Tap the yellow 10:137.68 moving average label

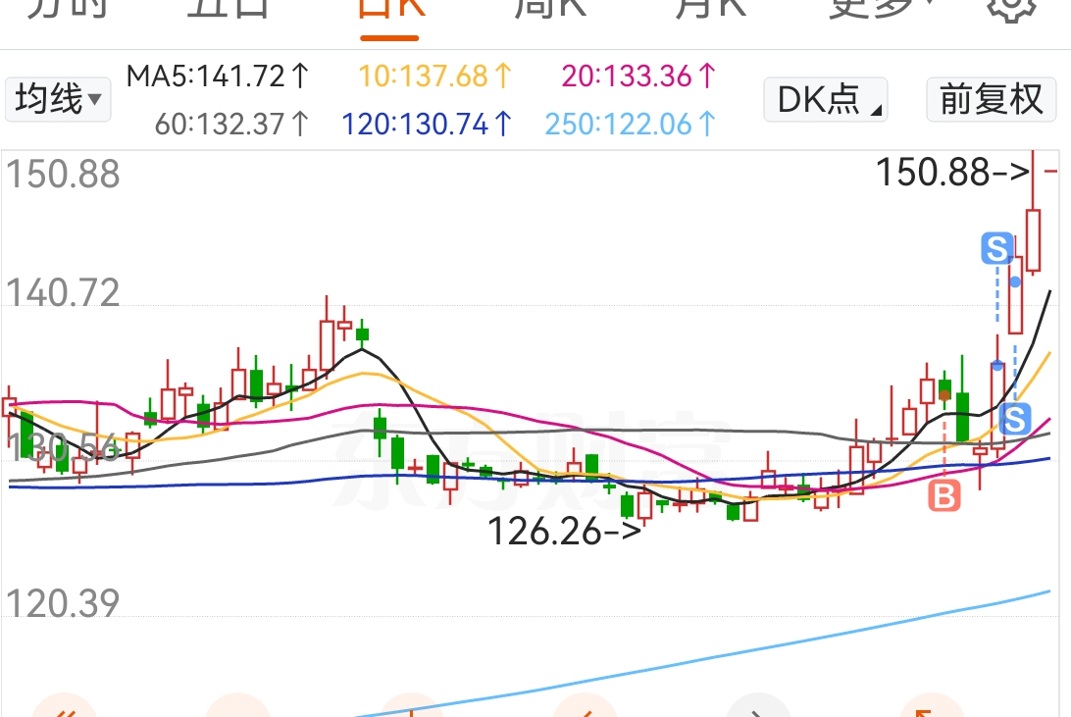tap(435, 76)
